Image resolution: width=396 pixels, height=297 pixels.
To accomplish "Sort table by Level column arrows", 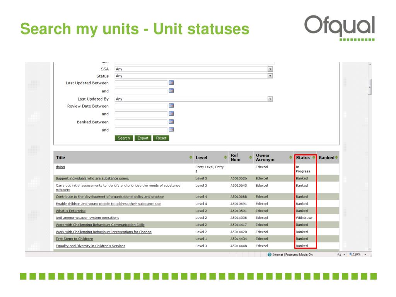I will pos(225,157).
